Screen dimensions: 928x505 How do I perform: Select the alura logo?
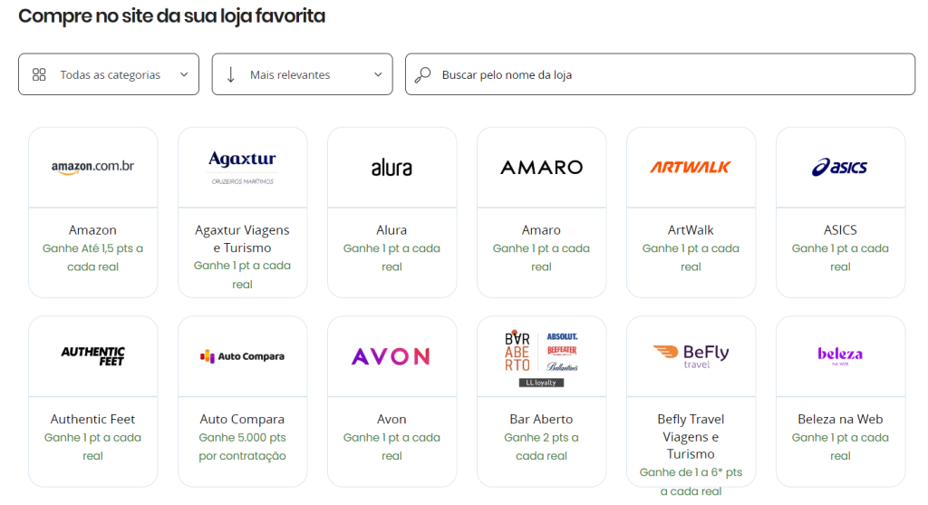click(x=391, y=168)
